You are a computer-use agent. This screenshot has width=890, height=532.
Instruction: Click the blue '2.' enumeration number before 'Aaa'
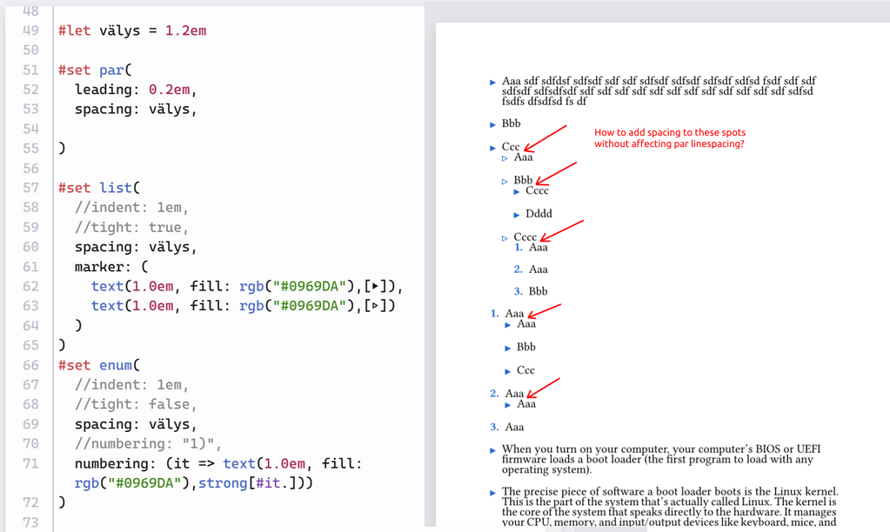(x=494, y=393)
